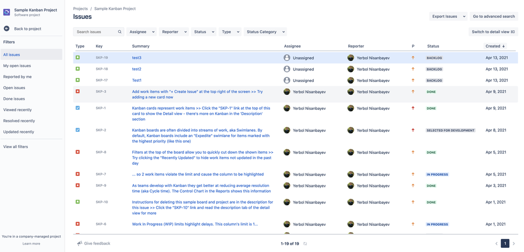Click the refresh icon next to 1-19 of 19
The height and width of the screenshot is (252, 524).
coord(305,244)
